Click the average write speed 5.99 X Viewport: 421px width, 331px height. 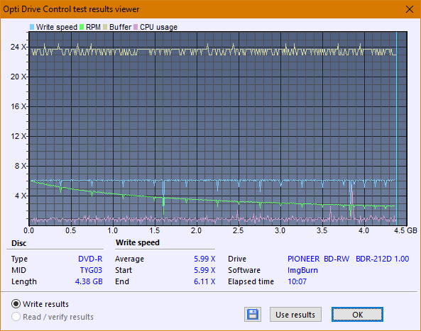tap(204, 259)
